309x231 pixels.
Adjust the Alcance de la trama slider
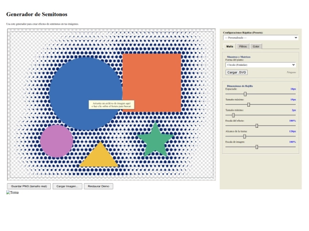(x=260, y=136)
